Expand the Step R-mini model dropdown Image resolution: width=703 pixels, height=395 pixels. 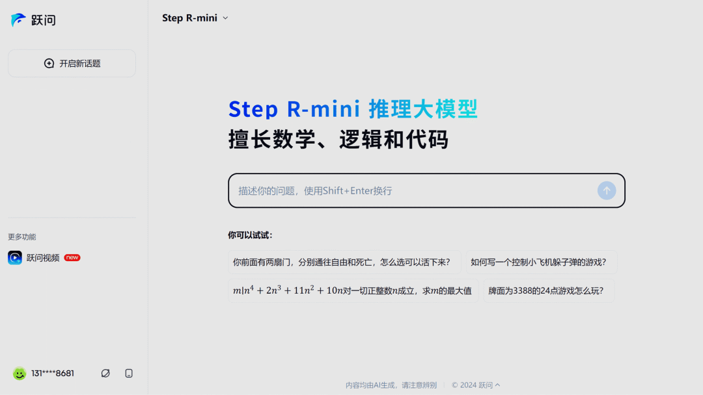(195, 18)
